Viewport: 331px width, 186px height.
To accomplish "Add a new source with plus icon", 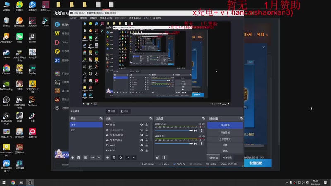I will (x=108, y=157).
